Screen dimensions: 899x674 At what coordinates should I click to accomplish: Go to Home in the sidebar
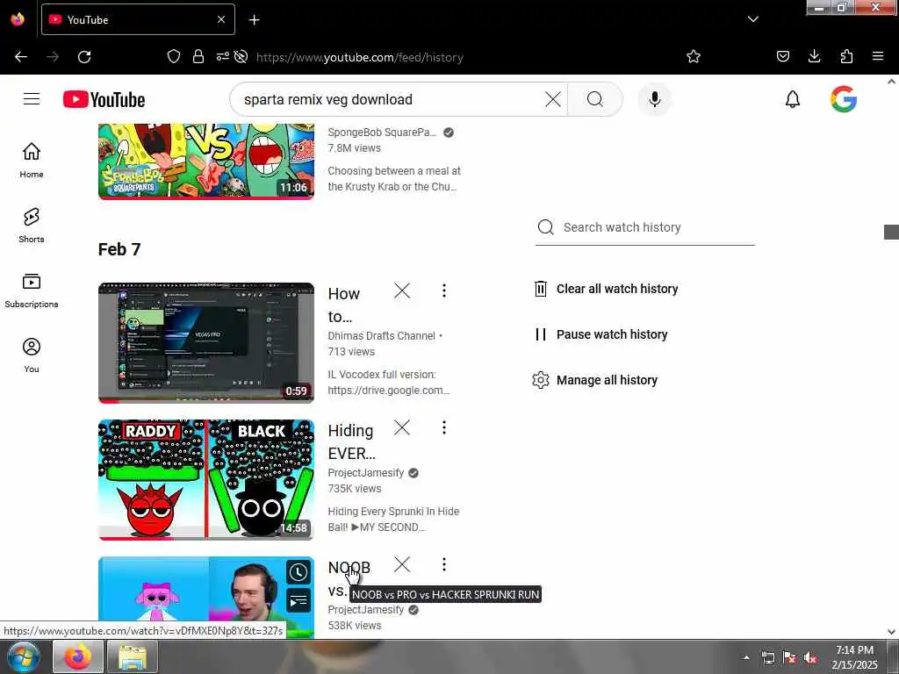(x=32, y=160)
